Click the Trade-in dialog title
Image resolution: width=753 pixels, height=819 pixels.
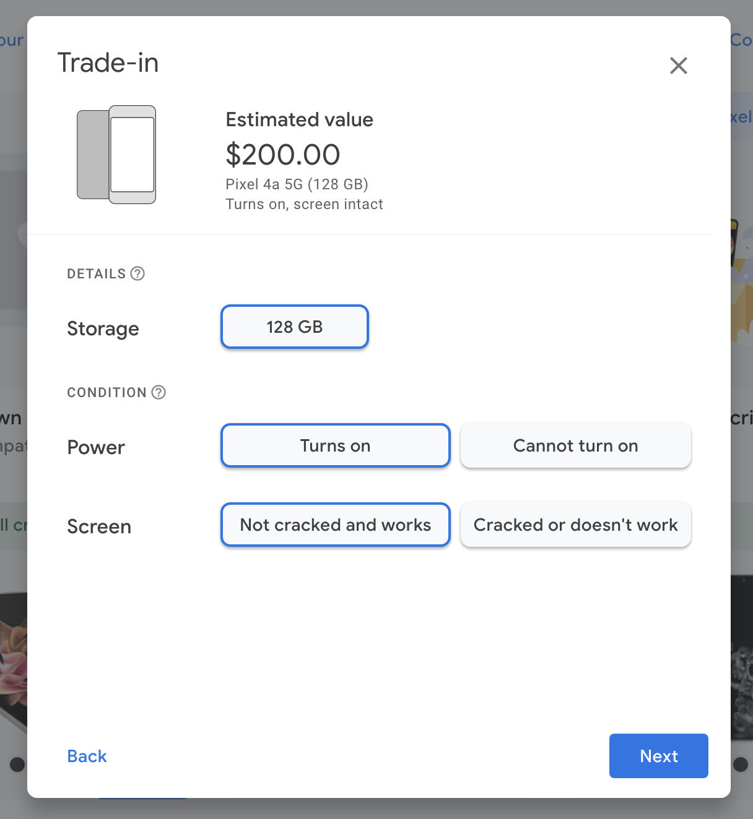click(x=108, y=63)
